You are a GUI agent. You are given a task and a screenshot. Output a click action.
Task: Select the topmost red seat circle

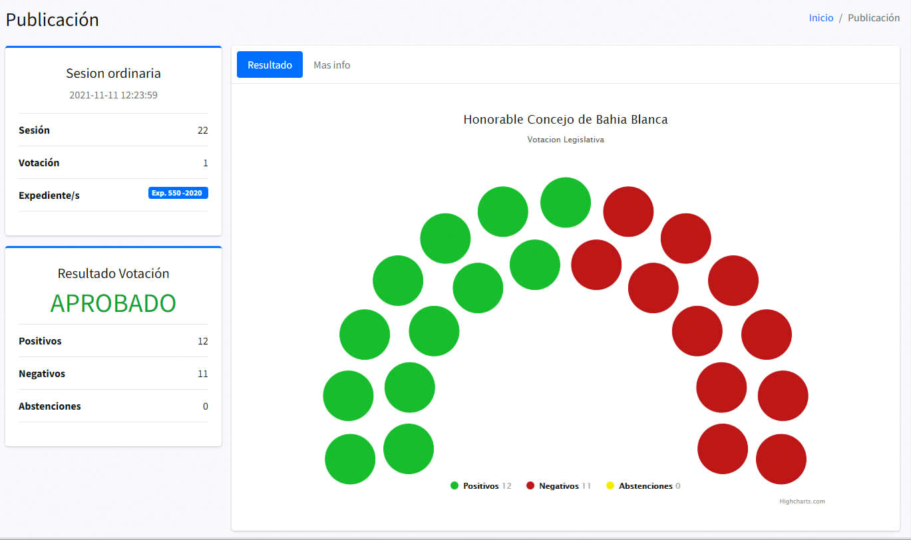(x=628, y=211)
